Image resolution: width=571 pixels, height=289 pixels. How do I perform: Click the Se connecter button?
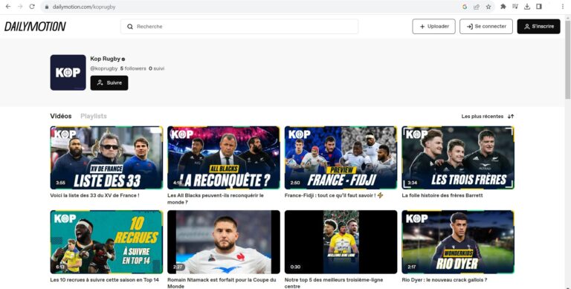pos(486,27)
